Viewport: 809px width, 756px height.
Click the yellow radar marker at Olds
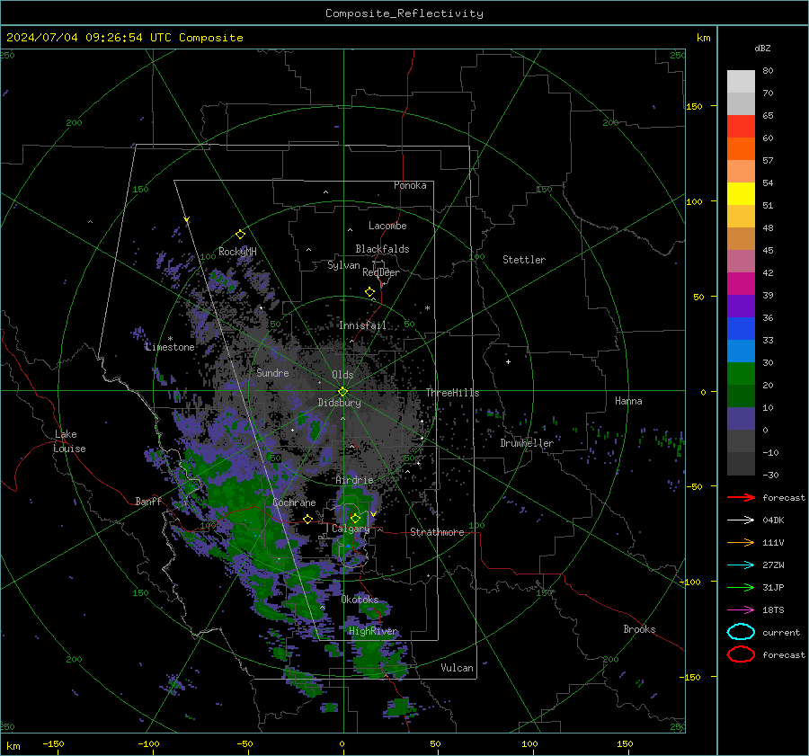coord(342,392)
